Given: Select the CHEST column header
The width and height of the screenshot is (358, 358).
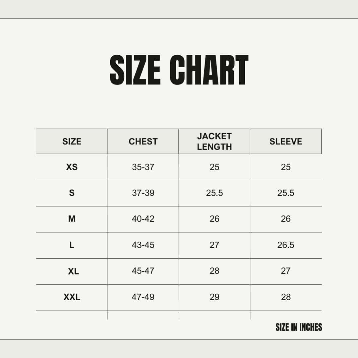Looking at the screenshot, I should (143, 142).
